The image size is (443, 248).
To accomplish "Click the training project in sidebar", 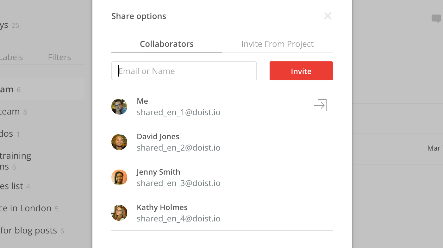I will (x=16, y=161).
